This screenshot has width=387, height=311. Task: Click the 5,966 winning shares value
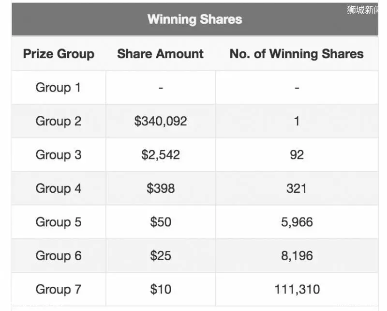point(297,222)
